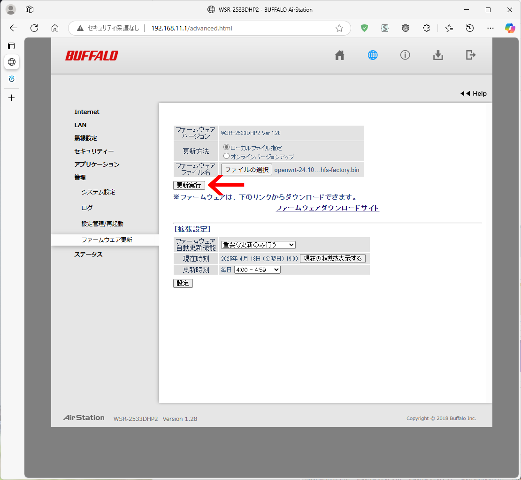
Task: Open the アプリケーション menu
Action: (x=97, y=164)
